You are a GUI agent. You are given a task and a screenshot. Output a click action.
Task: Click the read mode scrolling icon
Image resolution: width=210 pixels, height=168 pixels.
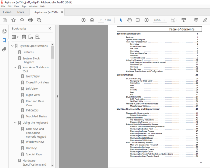(184, 20)
